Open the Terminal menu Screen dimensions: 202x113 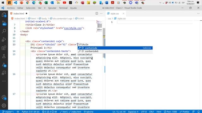[x=63, y=8]
